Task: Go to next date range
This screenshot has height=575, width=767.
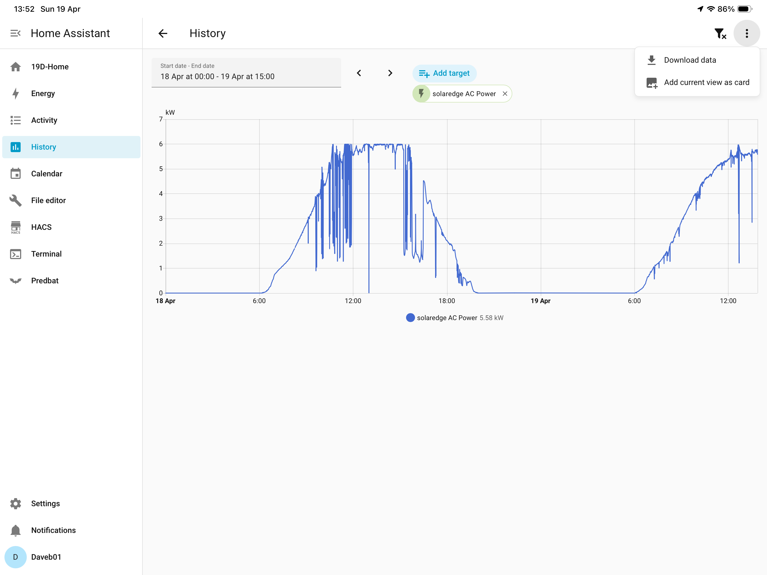Action: (x=390, y=73)
